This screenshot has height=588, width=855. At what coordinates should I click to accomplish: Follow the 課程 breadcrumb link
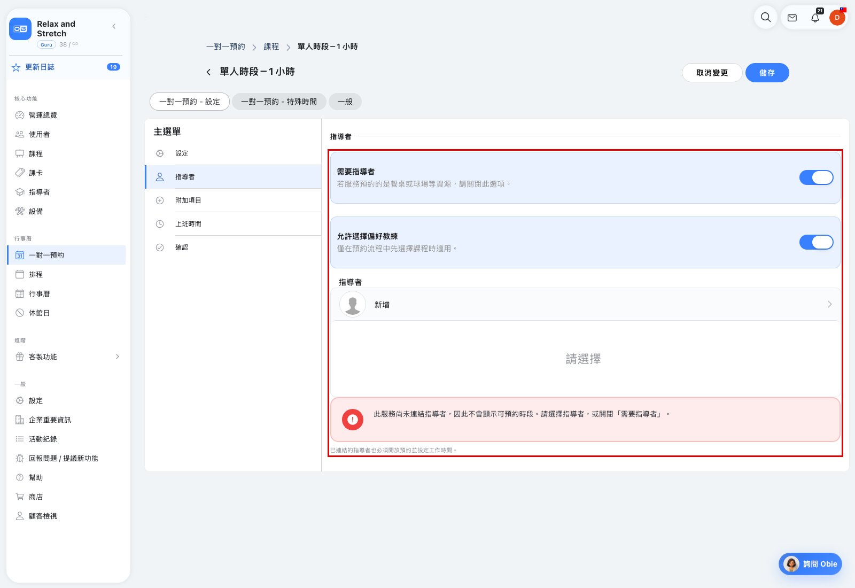[x=271, y=47]
